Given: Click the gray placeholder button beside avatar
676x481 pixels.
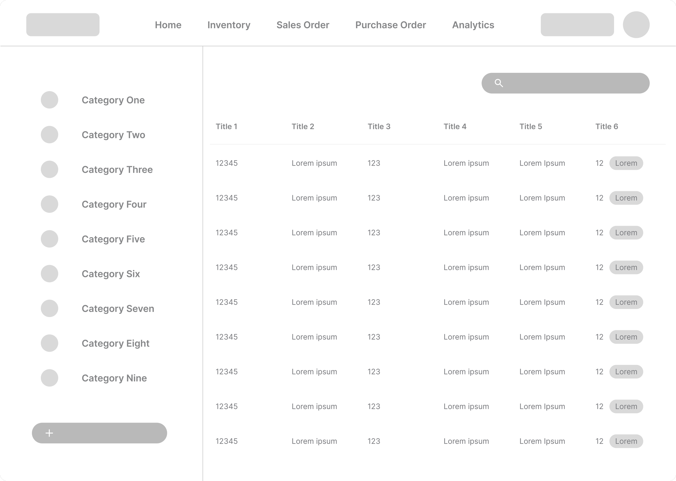Looking at the screenshot, I should (577, 25).
